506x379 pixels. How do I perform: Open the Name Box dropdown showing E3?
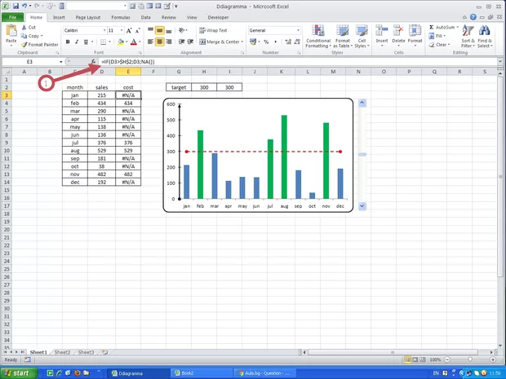pyautogui.click(x=61, y=62)
